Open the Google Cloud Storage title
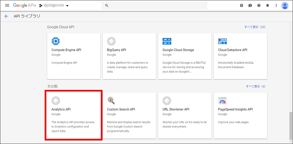Screen dimensions: 293x144 coord(178,50)
